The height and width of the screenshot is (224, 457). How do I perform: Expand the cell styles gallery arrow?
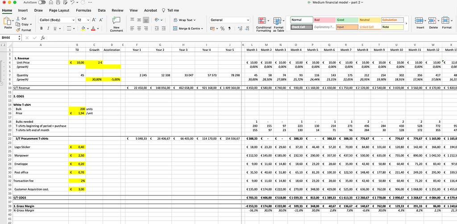pyautogui.click(x=407, y=23)
